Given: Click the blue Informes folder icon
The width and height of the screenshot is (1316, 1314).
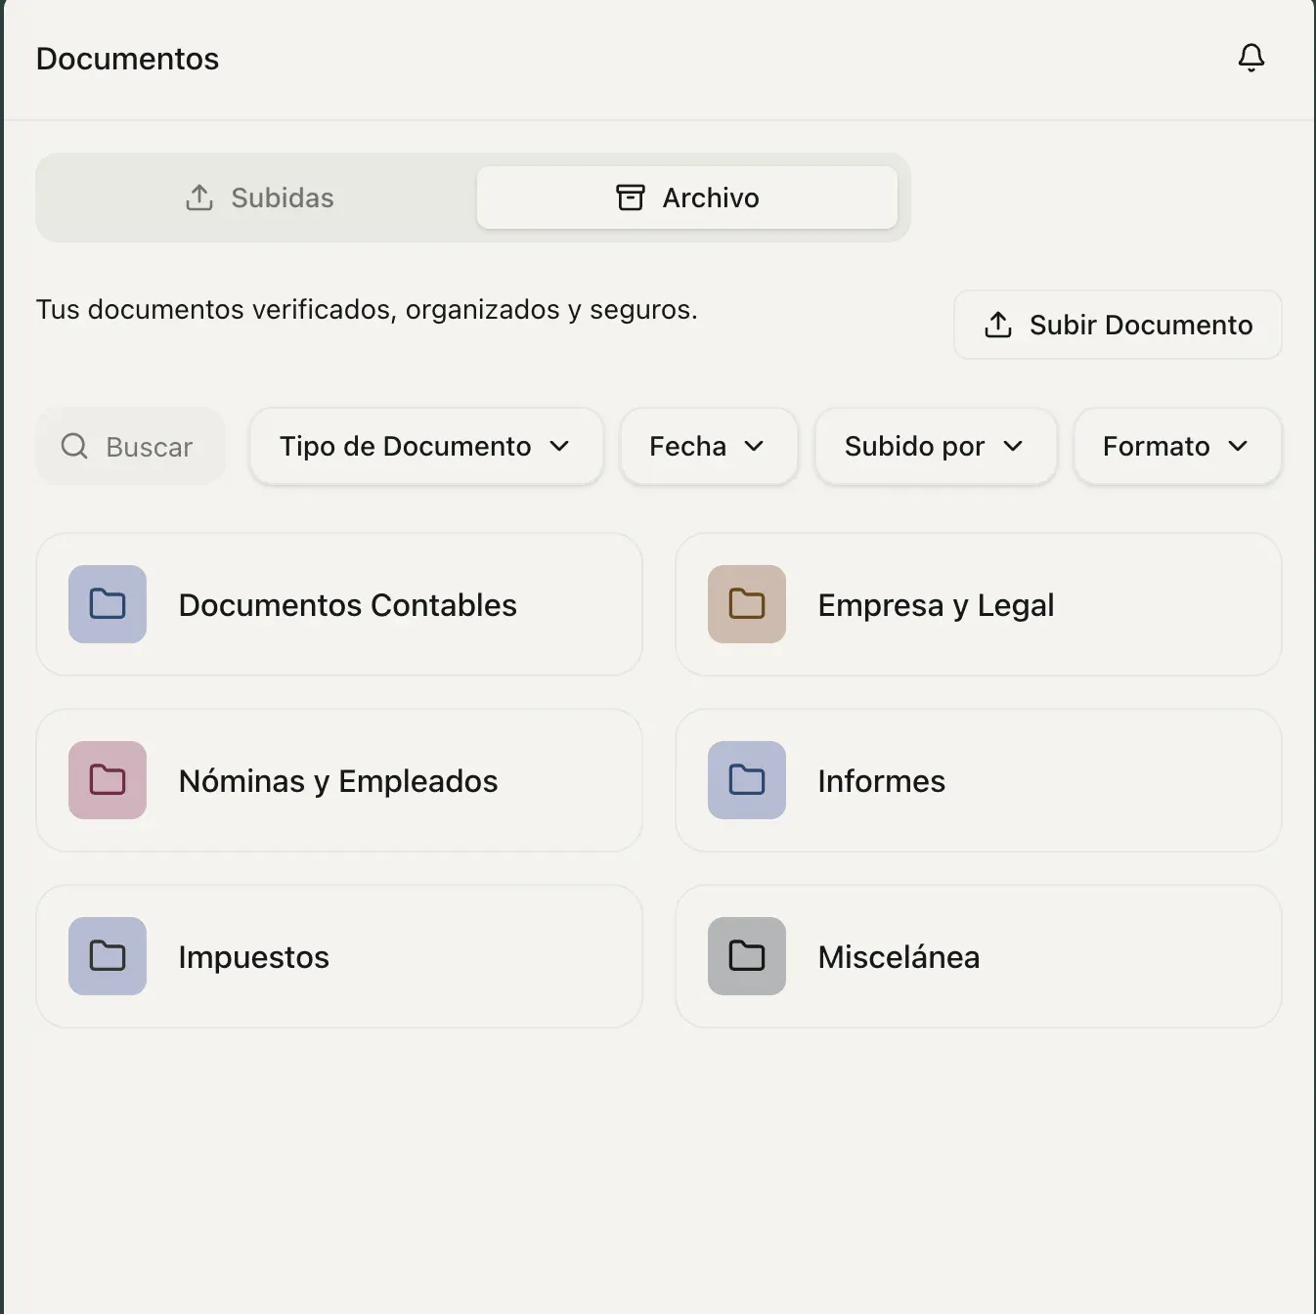Looking at the screenshot, I should point(746,780).
